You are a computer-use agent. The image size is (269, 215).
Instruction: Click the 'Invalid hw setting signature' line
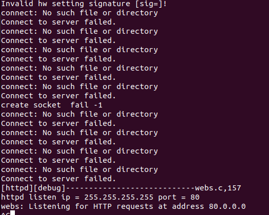tap(84, 4)
